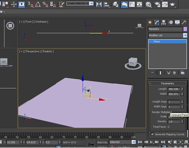The image size is (189, 148).
Task: Click red X-axis arrow of perspective gizmo
Action: (x=102, y=100)
